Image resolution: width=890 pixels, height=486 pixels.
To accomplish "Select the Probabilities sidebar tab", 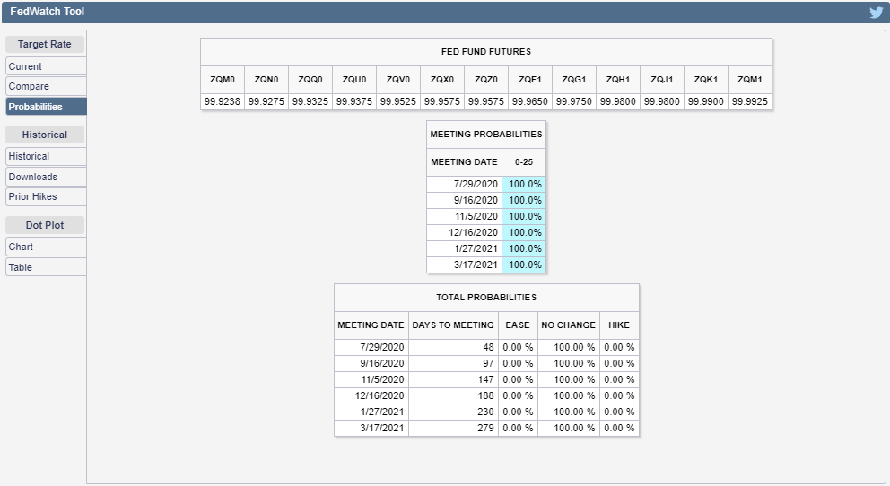I will click(x=45, y=107).
